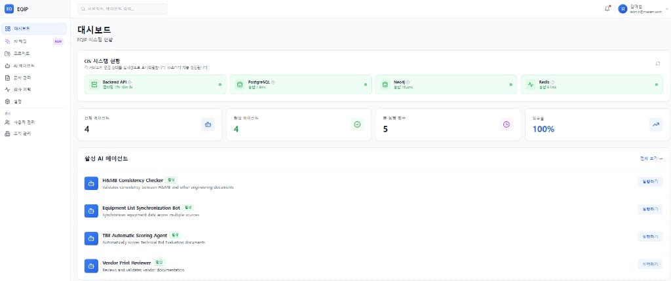The width and height of the screenshot is (671, 281).
Task: Click the info icon next to Backend API
Action: tap(130, 82)
